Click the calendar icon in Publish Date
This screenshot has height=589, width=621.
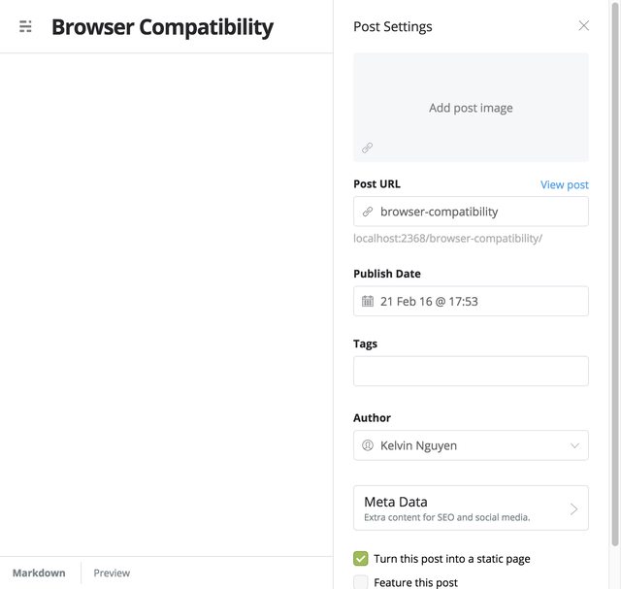click(368, 301)
